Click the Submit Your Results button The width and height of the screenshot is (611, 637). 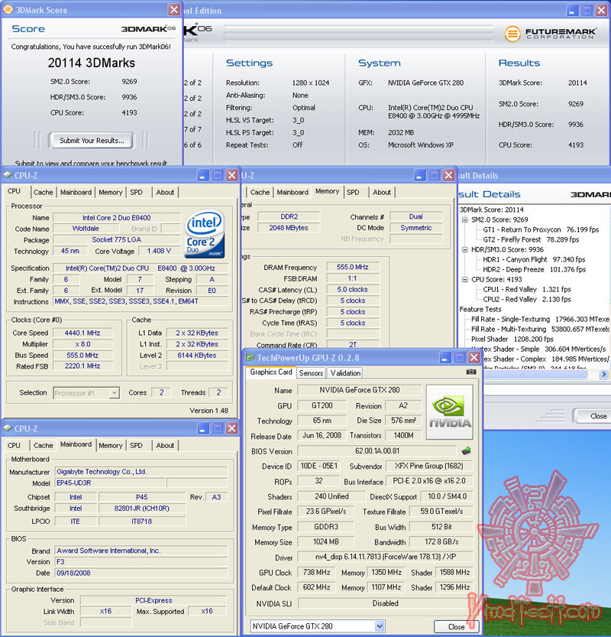pyautogui.click(x=92, y=141)
